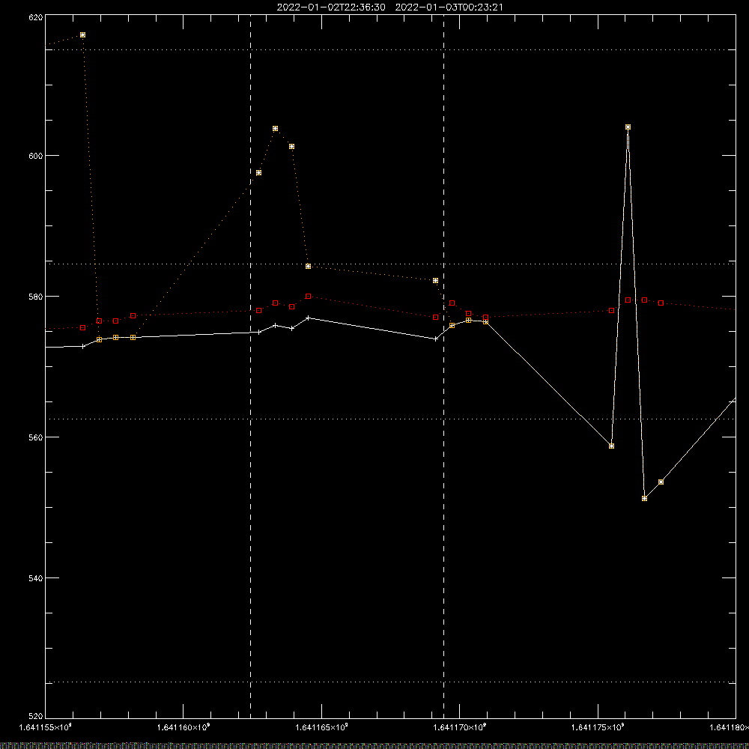Viewport: 749px width, 749px height.
Task: Select the orange peak marker between the dashed lines
Action: 275,129
